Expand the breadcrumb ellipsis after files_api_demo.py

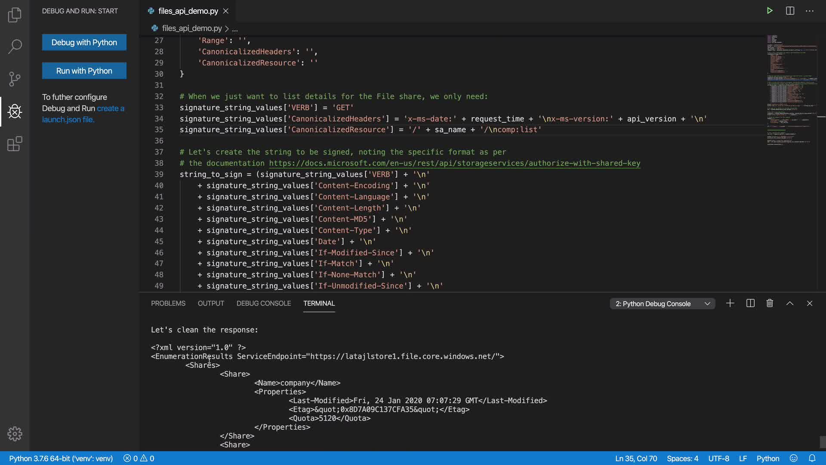235,29
